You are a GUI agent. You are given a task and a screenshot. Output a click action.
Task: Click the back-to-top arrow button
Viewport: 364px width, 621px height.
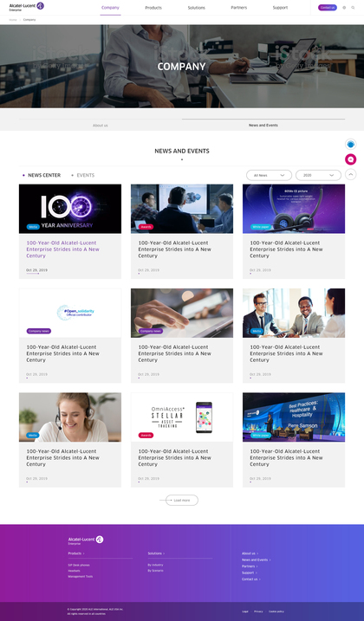(350, 174)
